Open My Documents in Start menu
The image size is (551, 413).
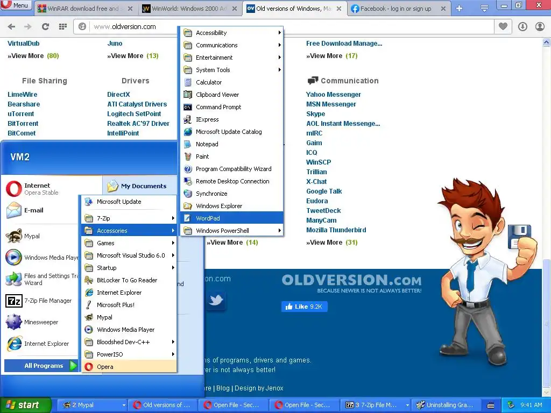point(139,186)
